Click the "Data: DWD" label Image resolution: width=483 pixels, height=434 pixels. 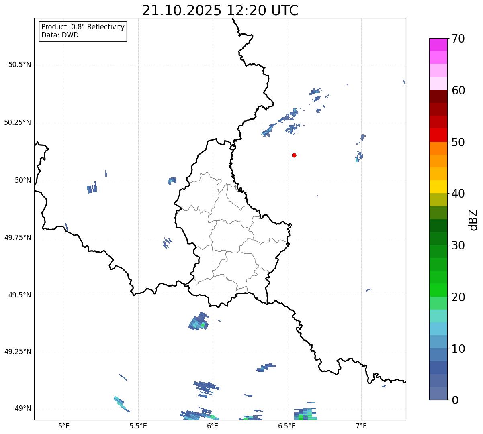(x=60, y=35)
